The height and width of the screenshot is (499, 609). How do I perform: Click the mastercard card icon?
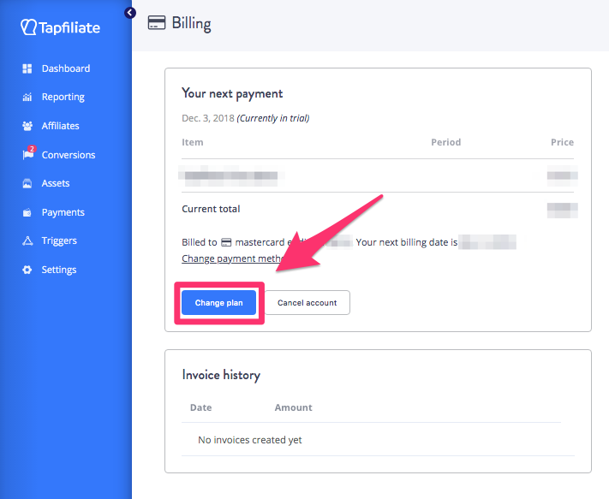226,242
